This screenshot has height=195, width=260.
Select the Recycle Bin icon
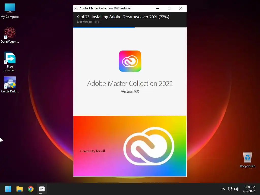247,160
